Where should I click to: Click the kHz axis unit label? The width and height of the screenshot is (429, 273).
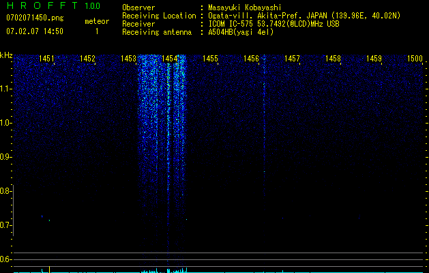6,55
